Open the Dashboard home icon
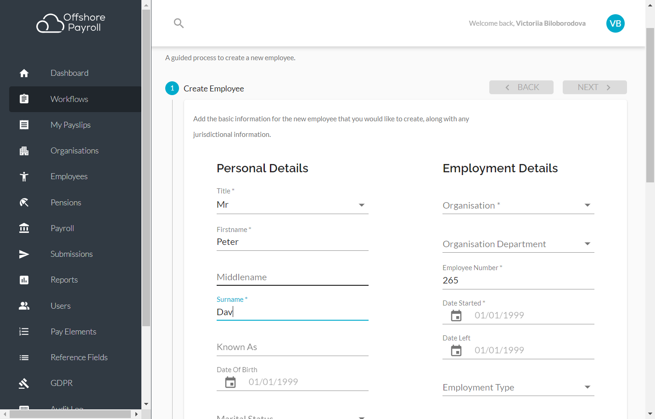Screen dimensions: 655x419 [x=24, y=73]
